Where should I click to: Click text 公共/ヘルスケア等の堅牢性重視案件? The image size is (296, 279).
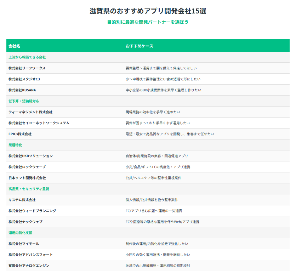click(153, 178)
